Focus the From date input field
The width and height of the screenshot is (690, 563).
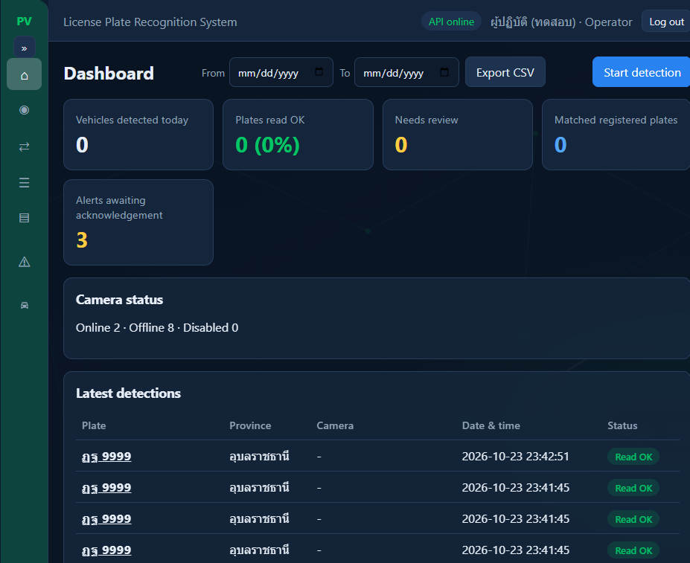click(x=281, y=72)
